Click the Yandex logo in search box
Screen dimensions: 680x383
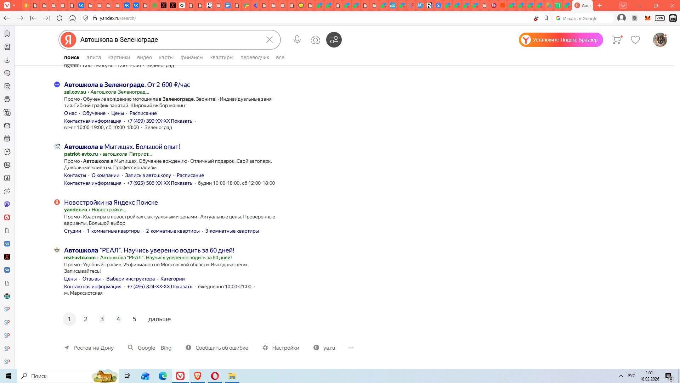click(x=68, y=40)
